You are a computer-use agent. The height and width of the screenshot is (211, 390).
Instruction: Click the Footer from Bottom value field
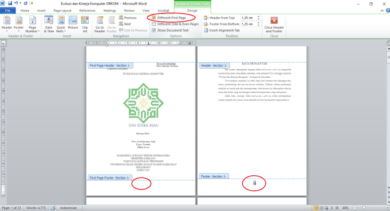click(249, 24)
